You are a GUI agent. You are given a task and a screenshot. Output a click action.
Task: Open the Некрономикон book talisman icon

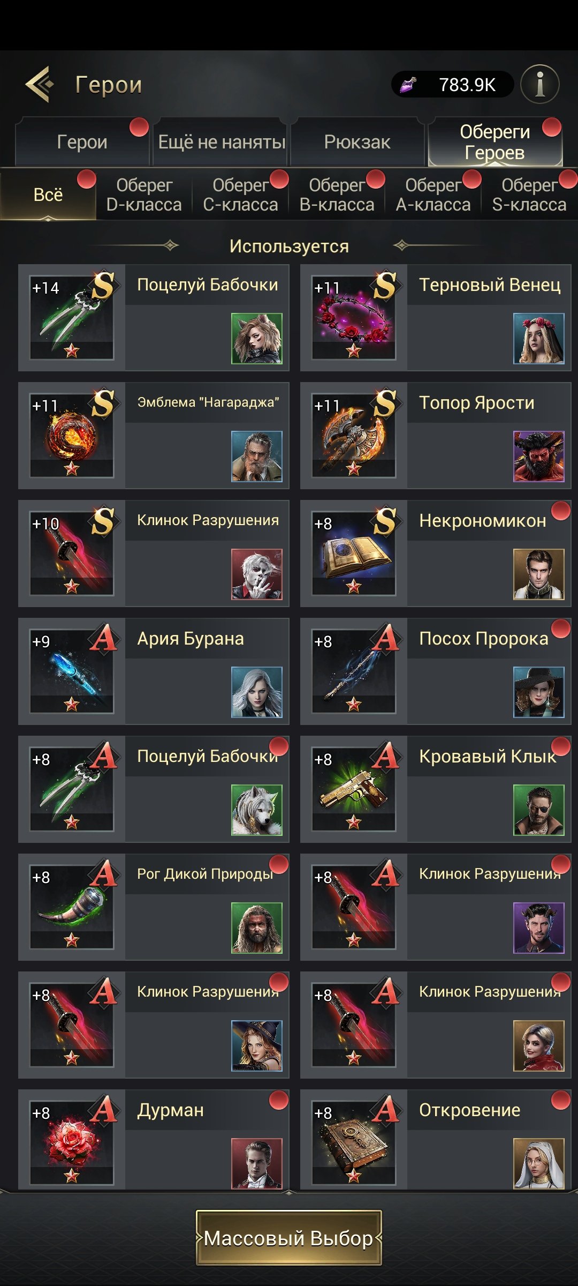(x=353, y=554)
